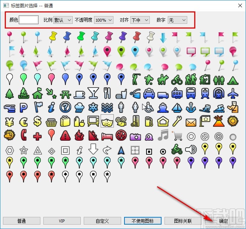Select the red warning triangle icon

point(65,136)
